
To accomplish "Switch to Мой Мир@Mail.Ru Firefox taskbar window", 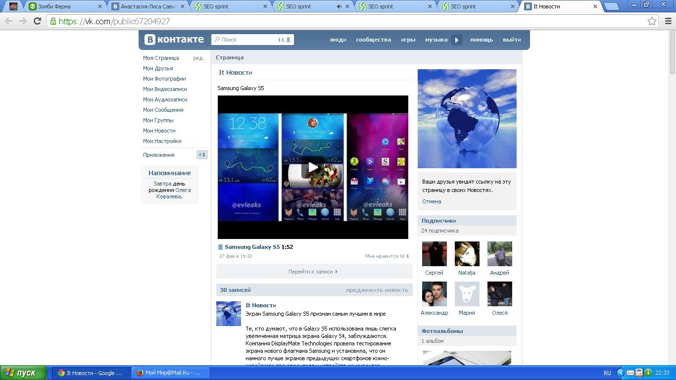I will (171, 373).
